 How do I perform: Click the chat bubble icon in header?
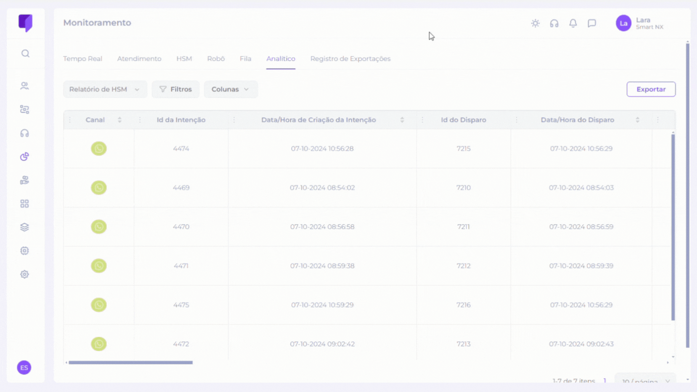[592, 24]
